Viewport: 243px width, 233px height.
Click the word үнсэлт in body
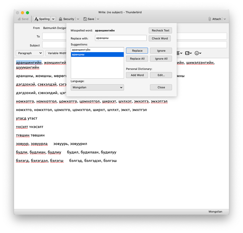click(x=22, y=127)
